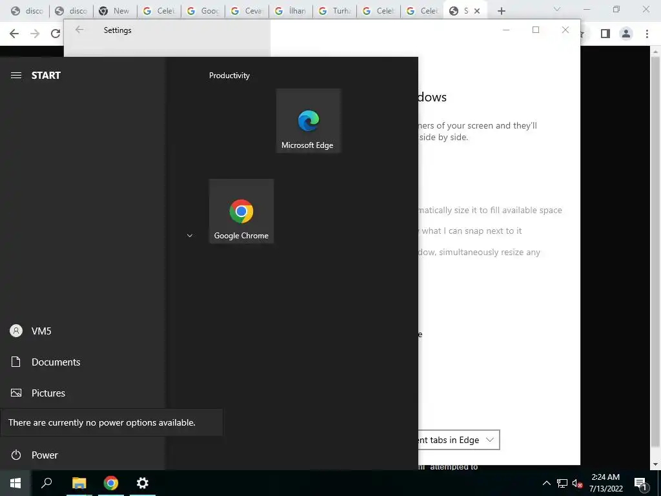The height and width of the screenshot is (496, 661).
Task: Open the notification center icon
Action: coord(640,483)
